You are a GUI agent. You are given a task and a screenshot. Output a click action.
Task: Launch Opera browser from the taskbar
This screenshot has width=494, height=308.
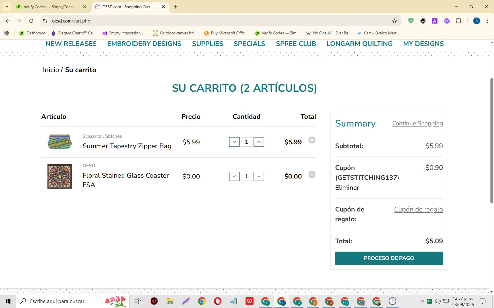(x=217, y=301)
